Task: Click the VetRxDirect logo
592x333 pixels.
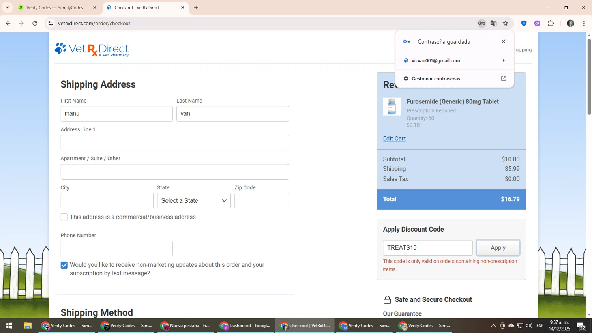Action: pyautogui.click(x=92, y=49)
